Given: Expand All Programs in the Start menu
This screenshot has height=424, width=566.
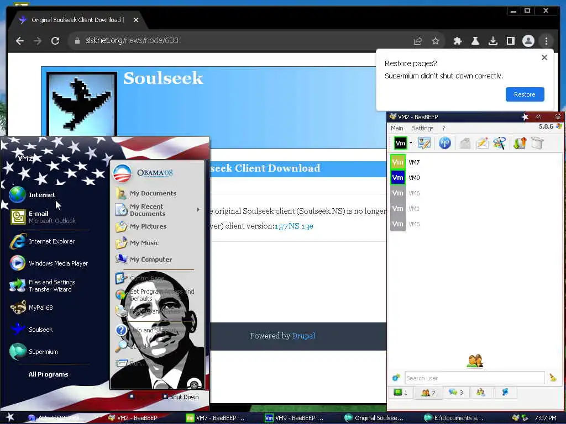Looking at the screenshot, I should point(48,374).
